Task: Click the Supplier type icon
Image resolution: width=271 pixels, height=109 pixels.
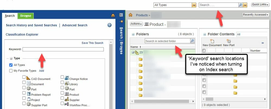Action: (x=67, y=99)
